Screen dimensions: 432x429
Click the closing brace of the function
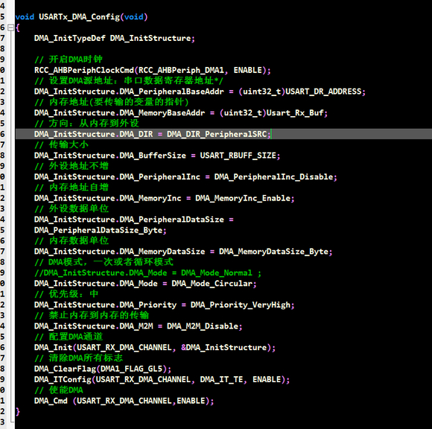coord(18,411)
